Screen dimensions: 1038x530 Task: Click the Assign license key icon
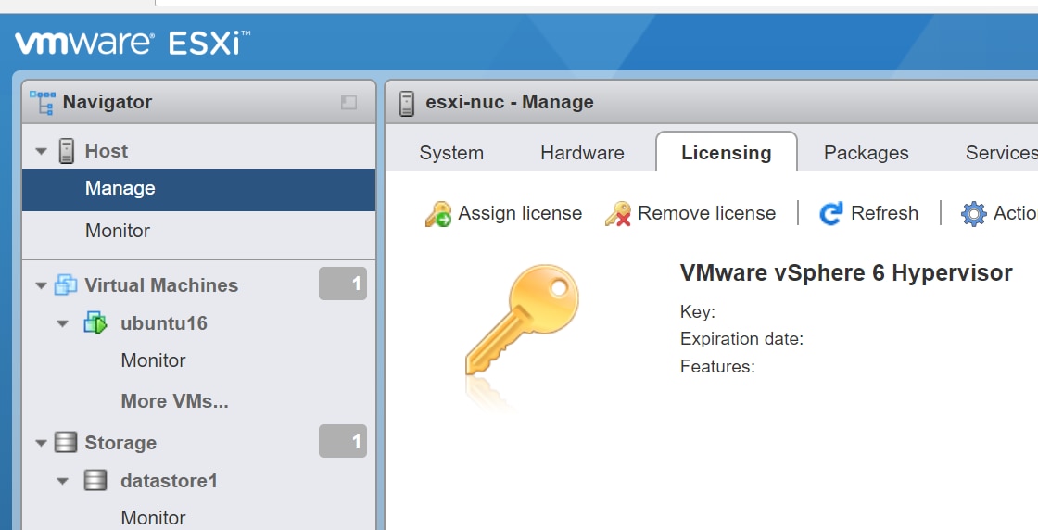point(438,214)
